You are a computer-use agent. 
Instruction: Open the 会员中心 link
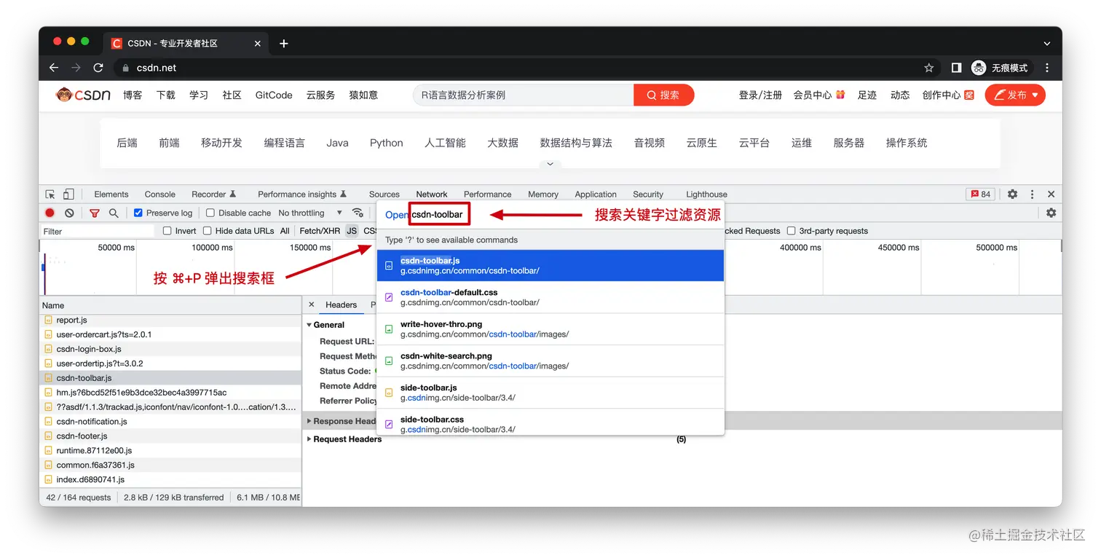(x=818, y=95)
